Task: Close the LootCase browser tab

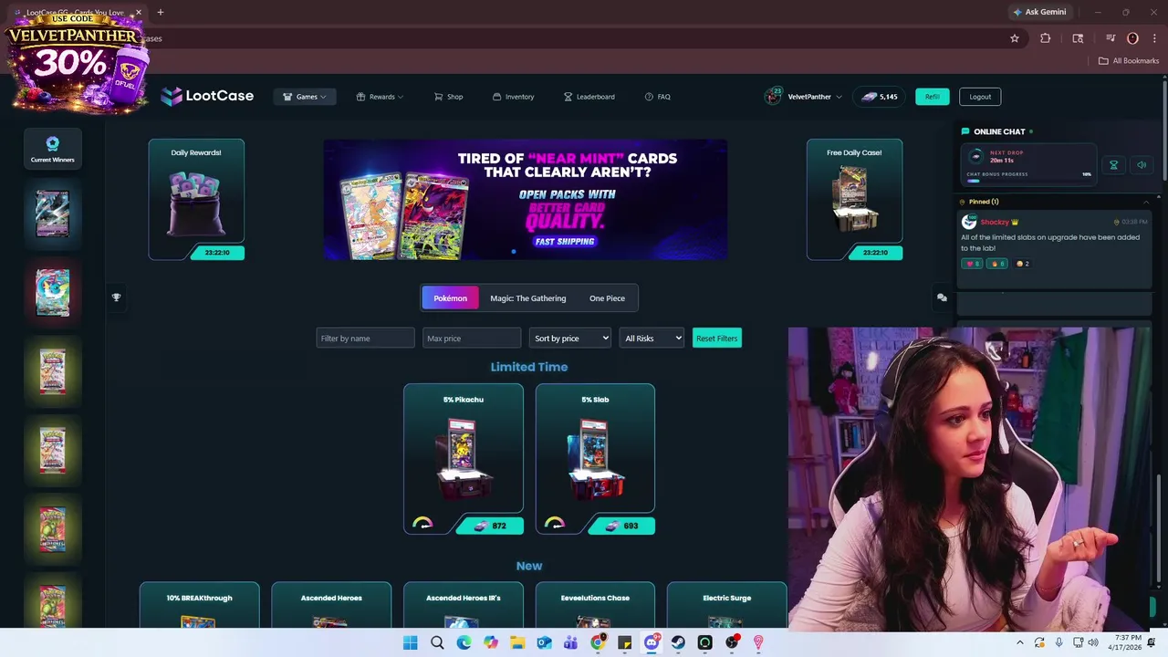Action: point(139,13)
